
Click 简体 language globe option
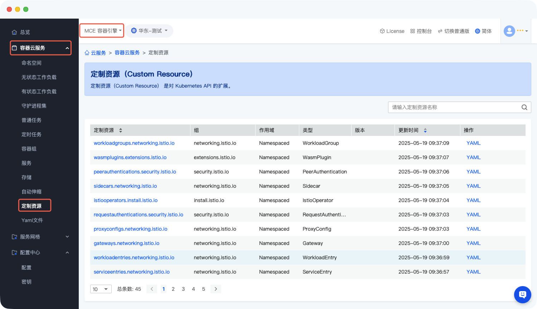coord(483,31)
